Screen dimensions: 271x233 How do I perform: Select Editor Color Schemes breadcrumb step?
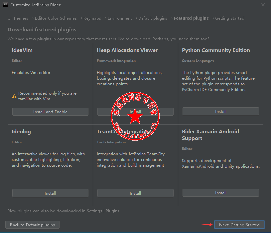[x=56, y=18]
